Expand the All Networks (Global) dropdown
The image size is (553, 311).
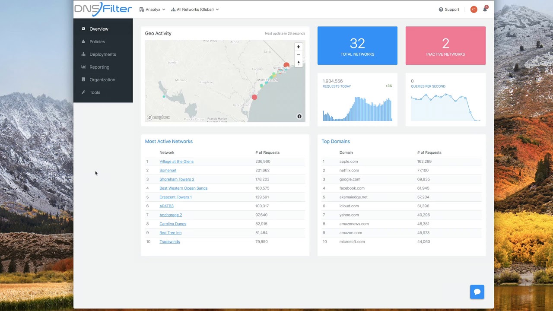pyautogui.click(x=195, y=10)
